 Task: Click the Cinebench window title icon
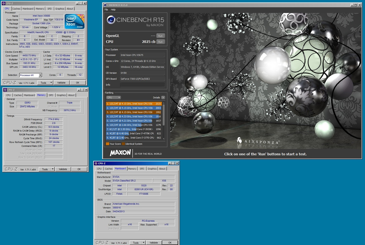click(105, 5)
